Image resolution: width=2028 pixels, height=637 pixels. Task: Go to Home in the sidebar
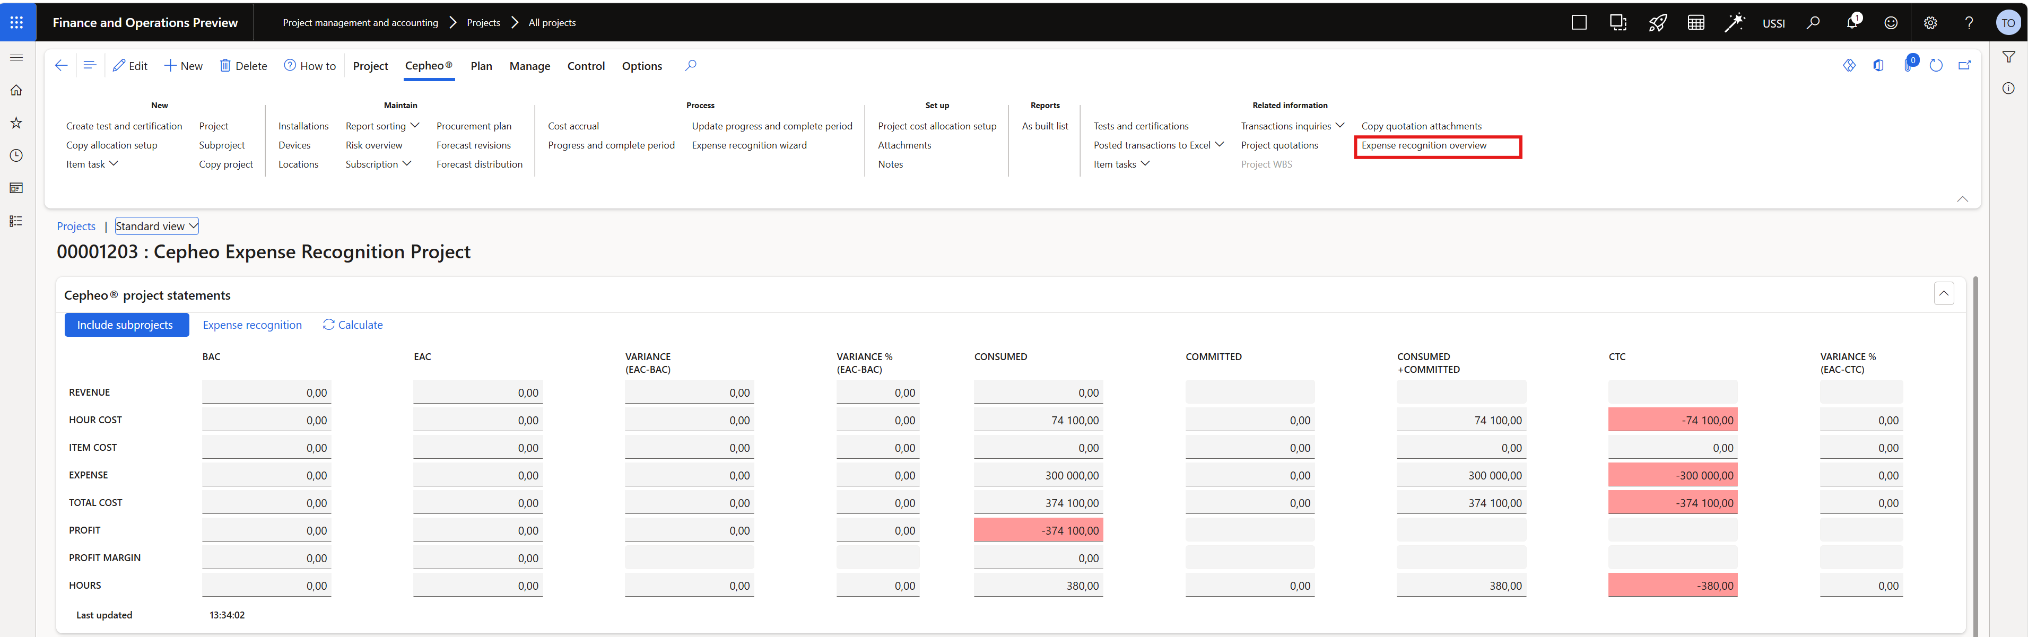tap(16, 90)
